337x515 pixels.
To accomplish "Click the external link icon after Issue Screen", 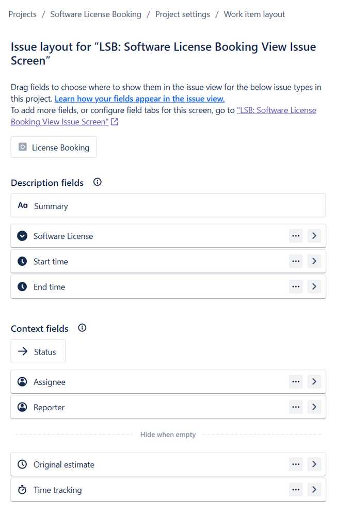I will pyautogui.click(x=114, y=122).
